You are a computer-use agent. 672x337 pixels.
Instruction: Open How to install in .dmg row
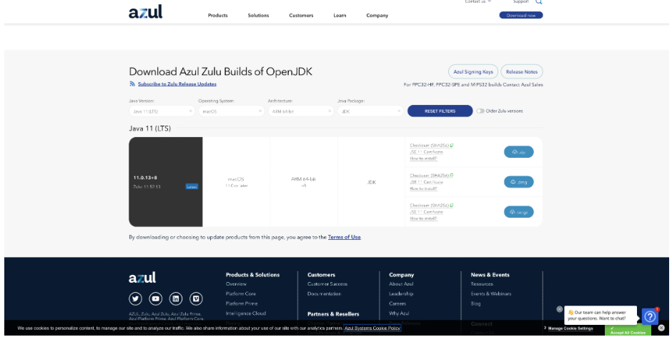[x=423, y=188]
